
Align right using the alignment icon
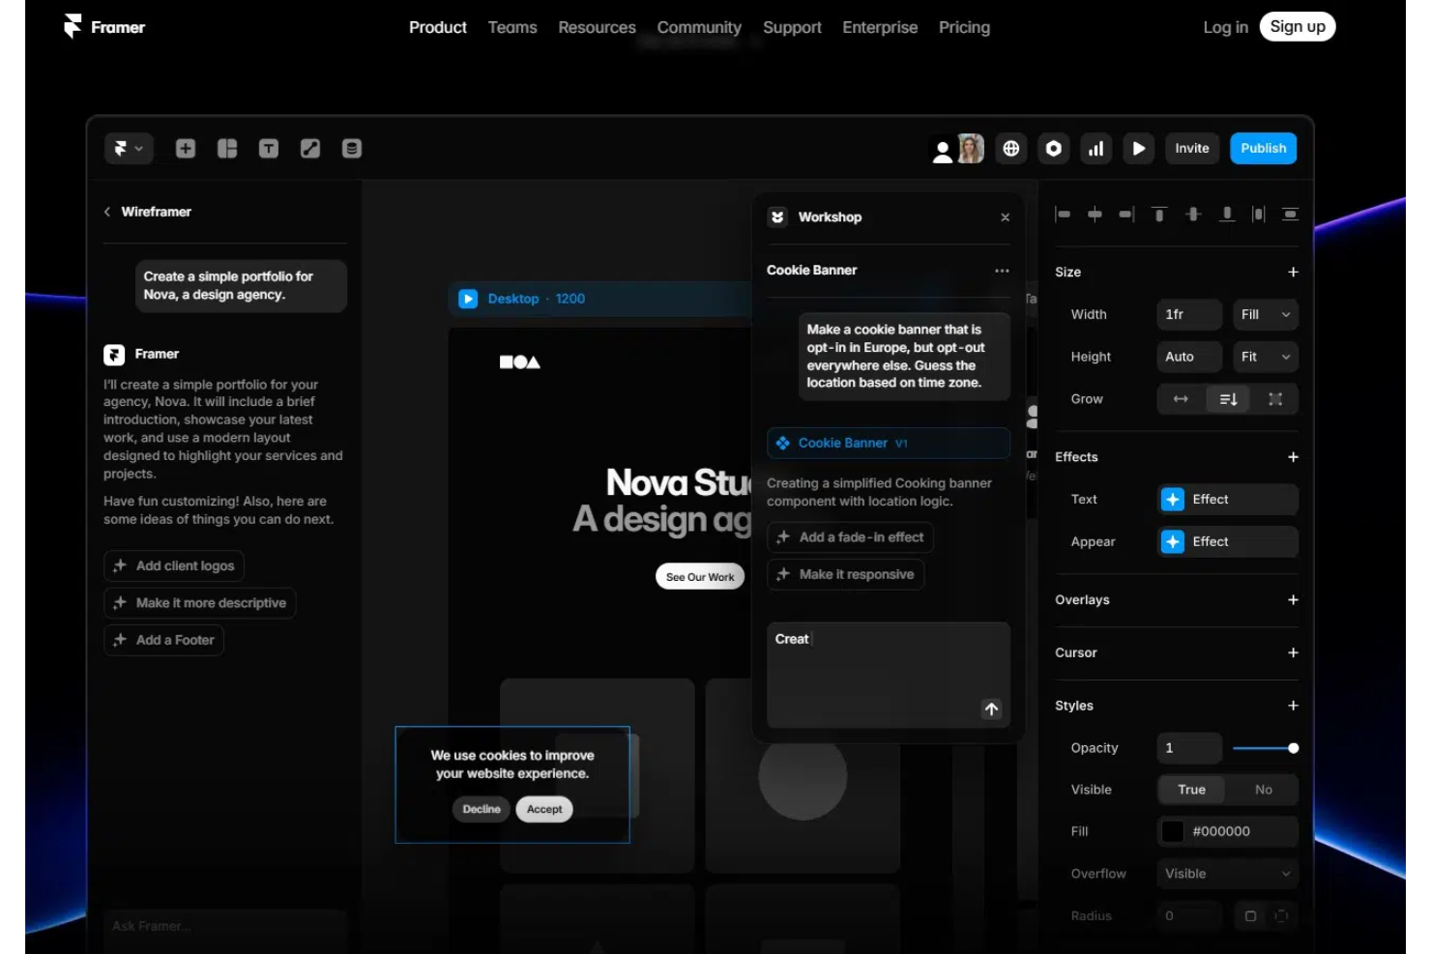tap(1126, 214)
